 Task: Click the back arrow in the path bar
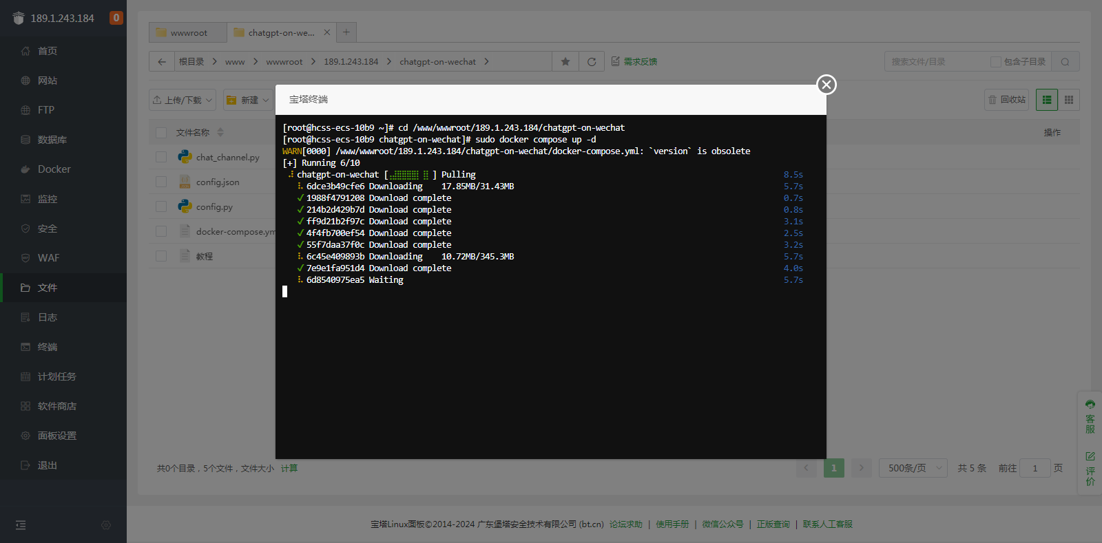pyautogui.click(x=162, y=61)
